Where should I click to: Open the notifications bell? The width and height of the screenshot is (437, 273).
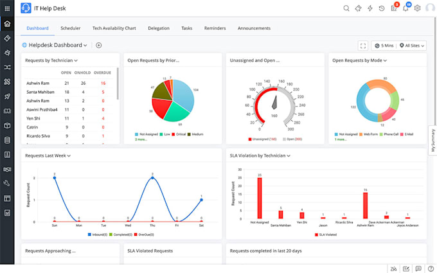[x=406, y=8]
